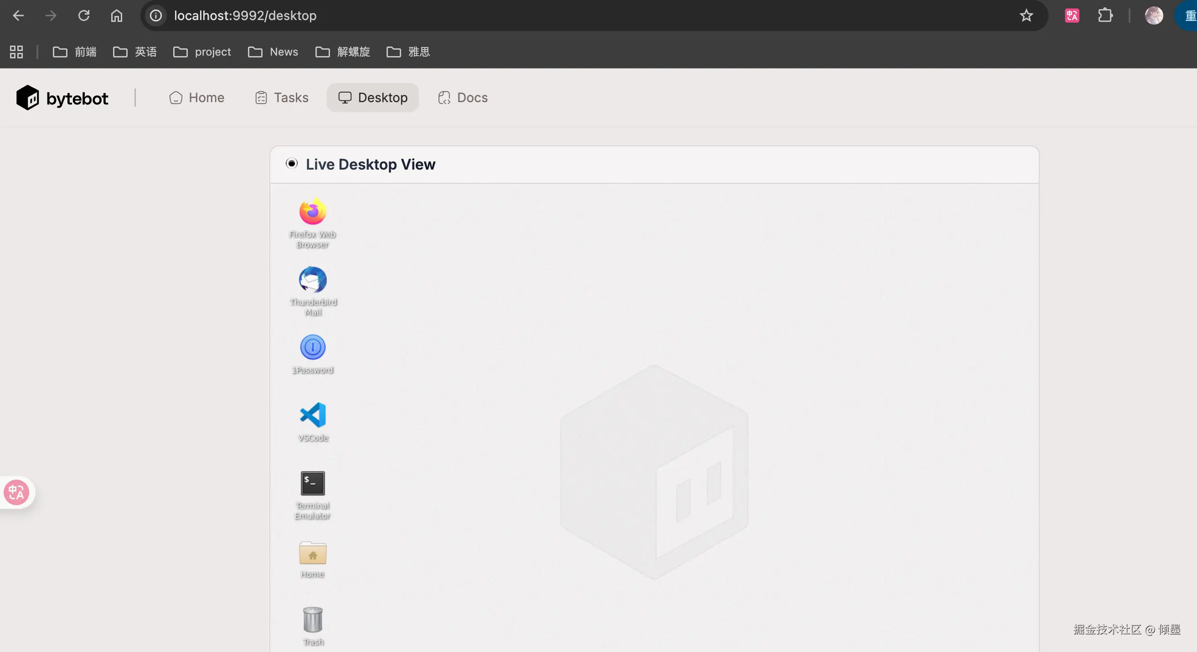Click the floating translate widget on the left edge
1197x652 pixels.
[16, 492]
